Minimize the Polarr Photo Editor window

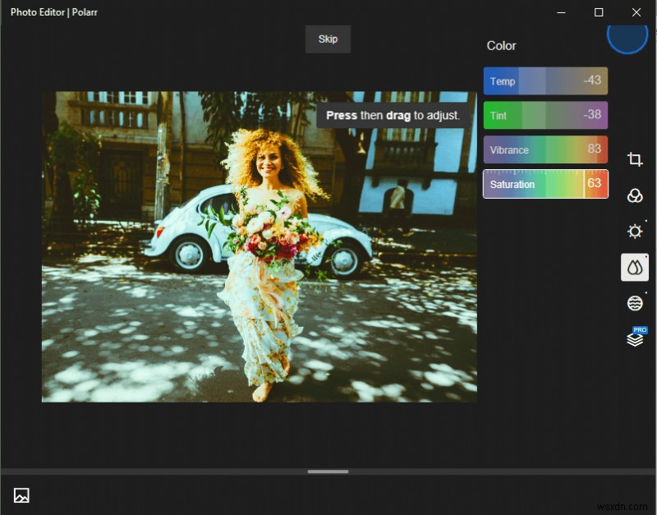[x=562, y=12]
